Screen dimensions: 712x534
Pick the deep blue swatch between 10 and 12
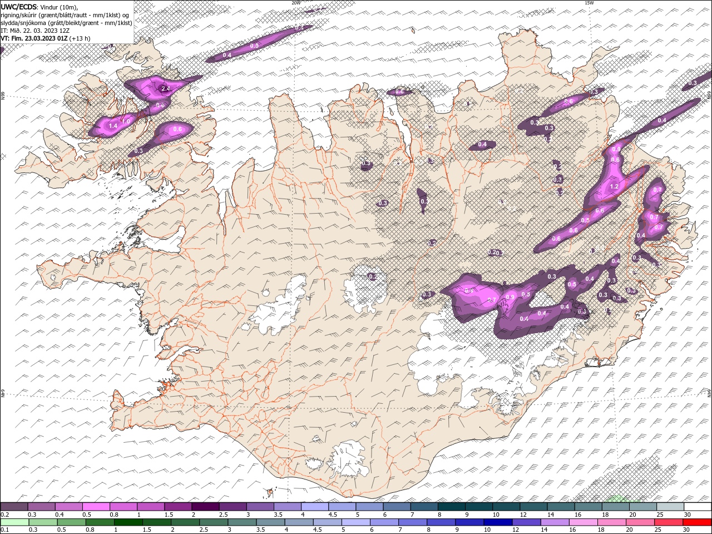tap(499, 522)
